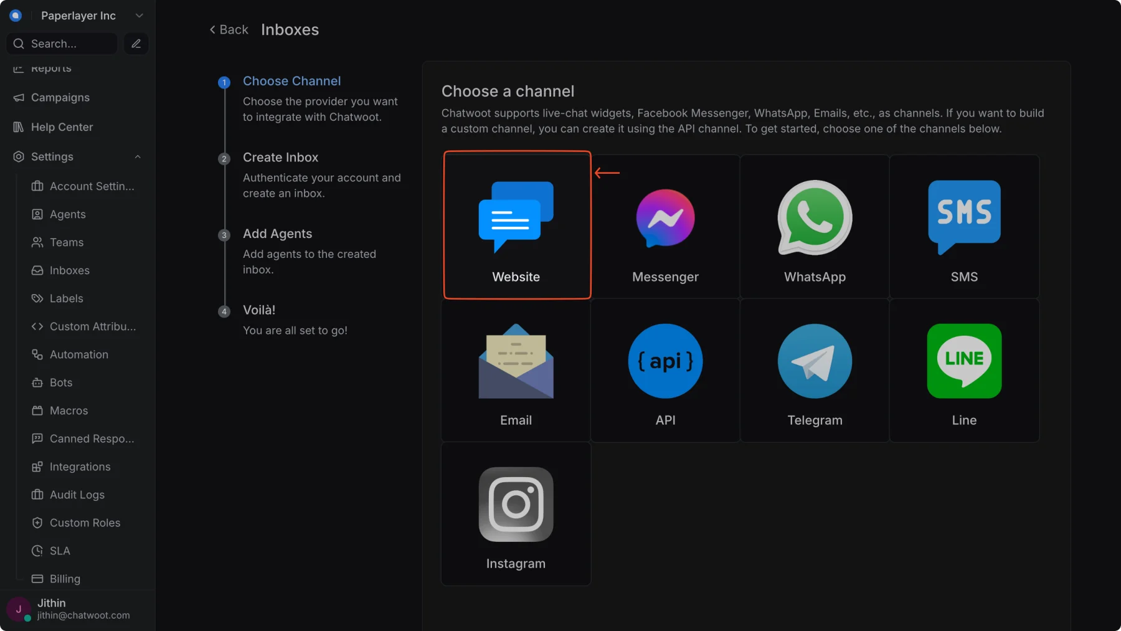
Task: Open the Automation settings item
Action: (78, 354)
